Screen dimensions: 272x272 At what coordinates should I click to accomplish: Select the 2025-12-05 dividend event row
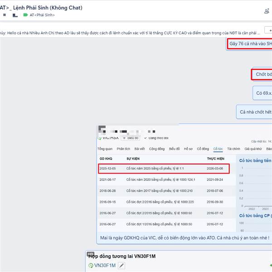click(x=164, y=169)
